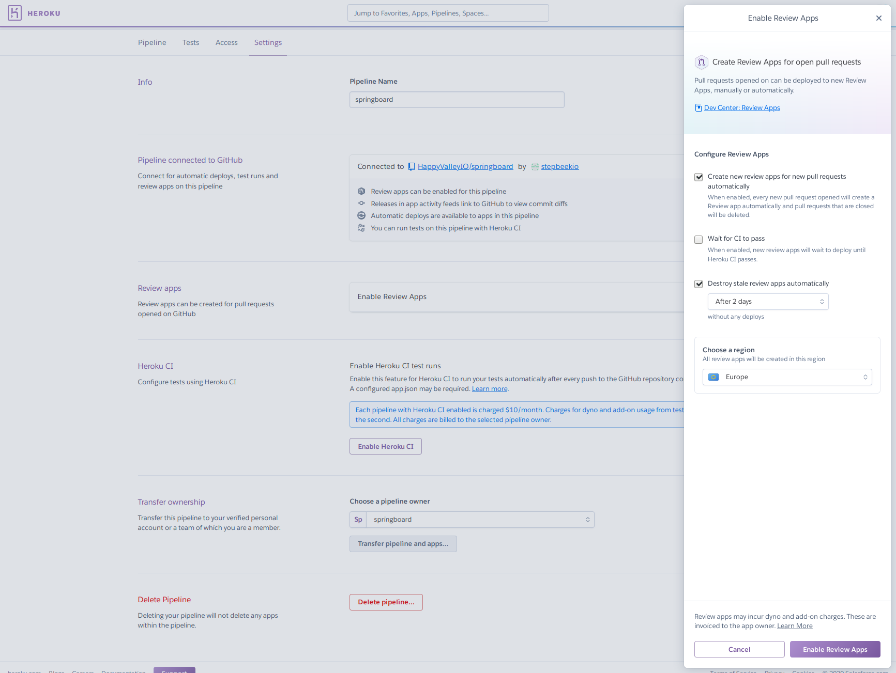Click the test icon beside Heroku CI line
This screenshot has height=673, width=896.
tap(361, 228)
